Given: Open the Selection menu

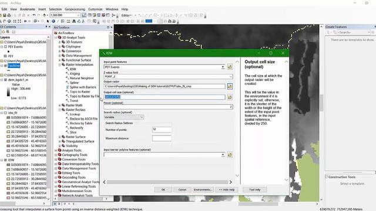Looking at the screenshot, I should point(55,9).
